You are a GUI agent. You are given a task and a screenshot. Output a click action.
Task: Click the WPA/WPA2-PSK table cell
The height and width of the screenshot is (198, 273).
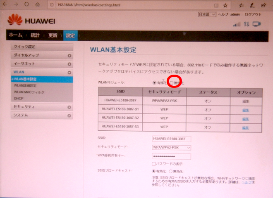point(164,101)
